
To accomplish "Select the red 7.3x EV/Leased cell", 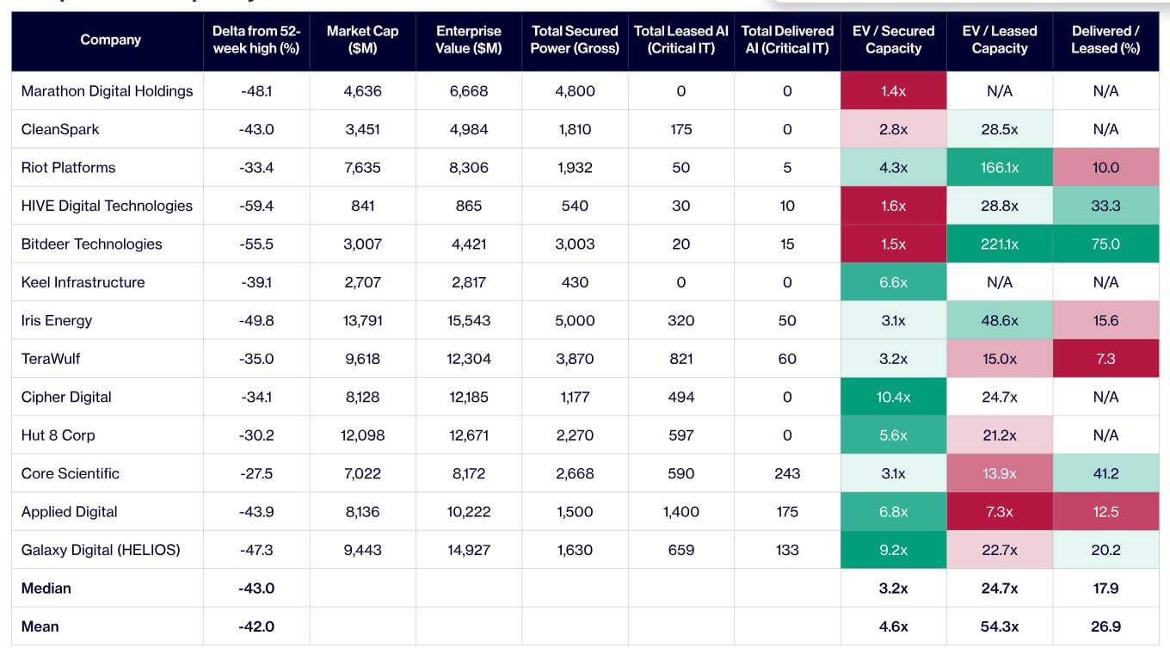I will pyautogui.click(x=1000, y=511).
